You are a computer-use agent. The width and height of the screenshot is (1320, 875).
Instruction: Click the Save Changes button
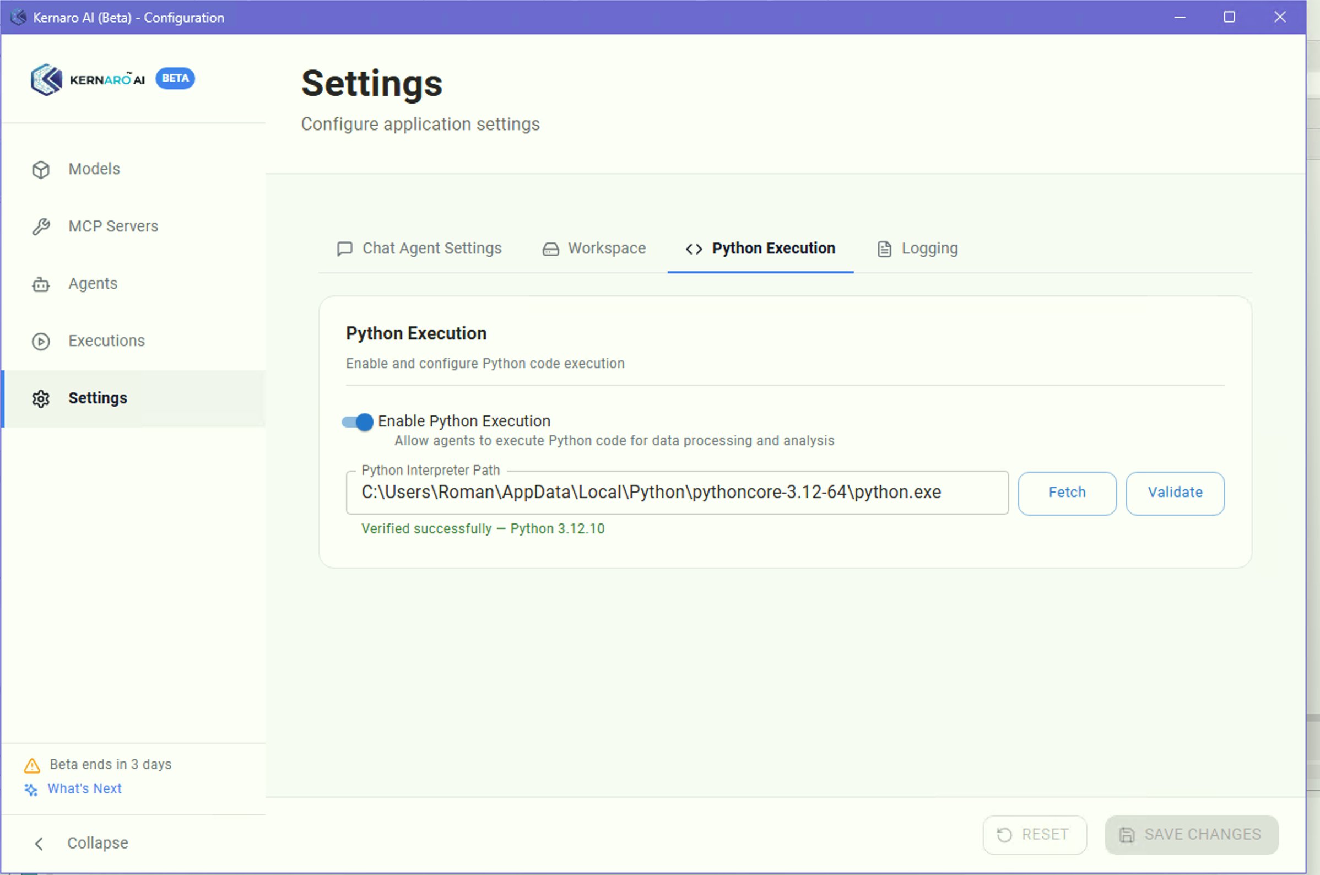tap(1192, 835)
